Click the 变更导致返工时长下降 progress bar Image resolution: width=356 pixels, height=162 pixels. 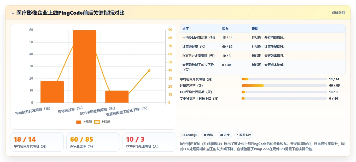[x=284, y=99]
